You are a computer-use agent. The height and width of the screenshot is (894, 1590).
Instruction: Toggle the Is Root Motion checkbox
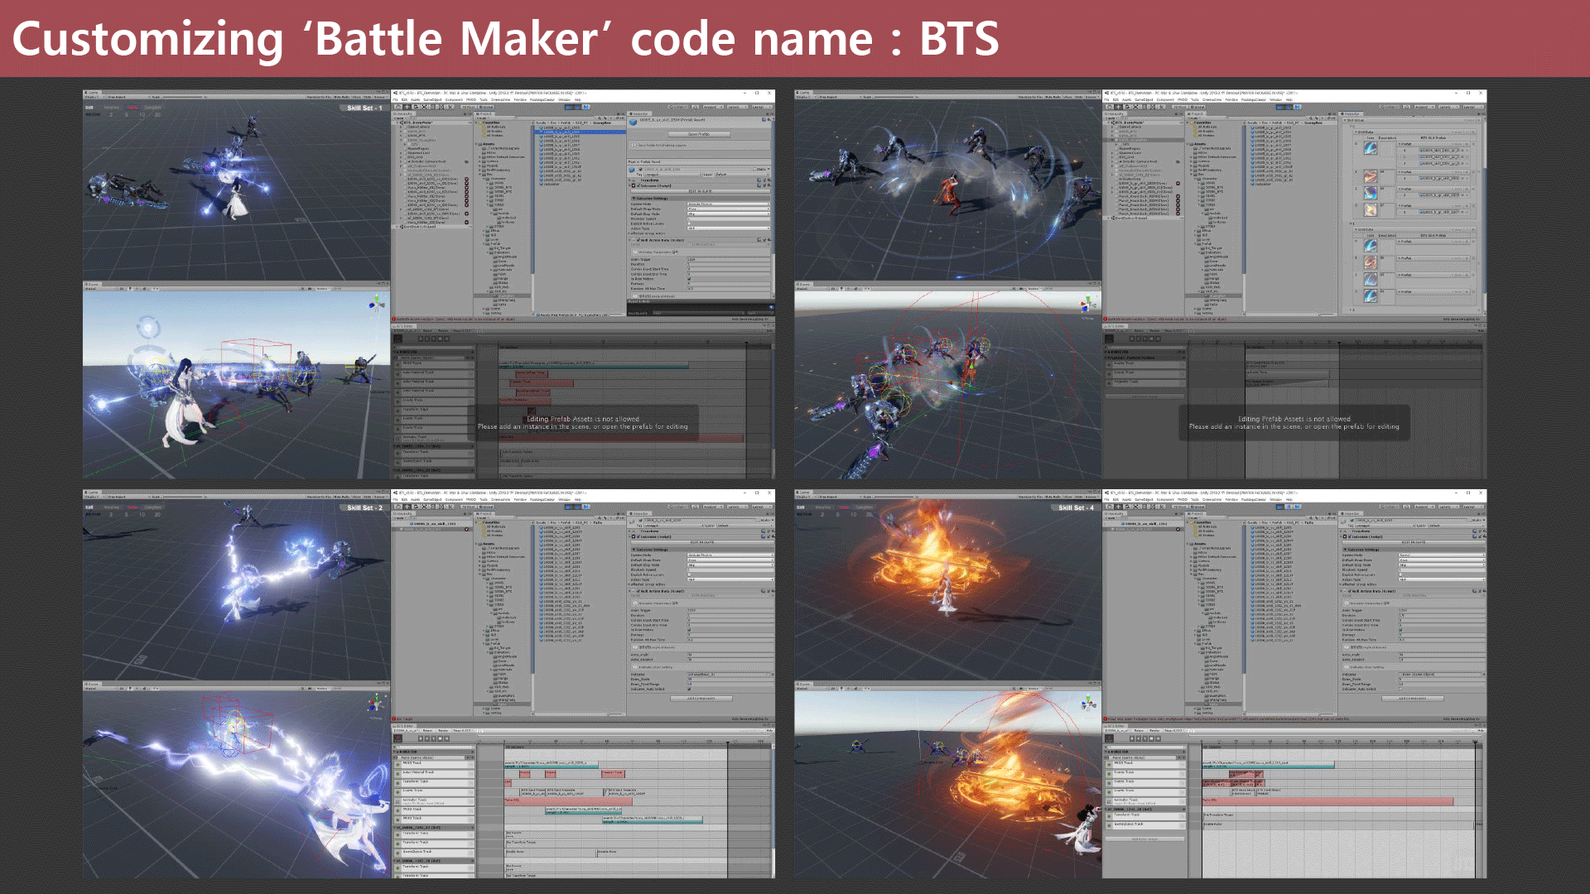[x=689, y=279]
